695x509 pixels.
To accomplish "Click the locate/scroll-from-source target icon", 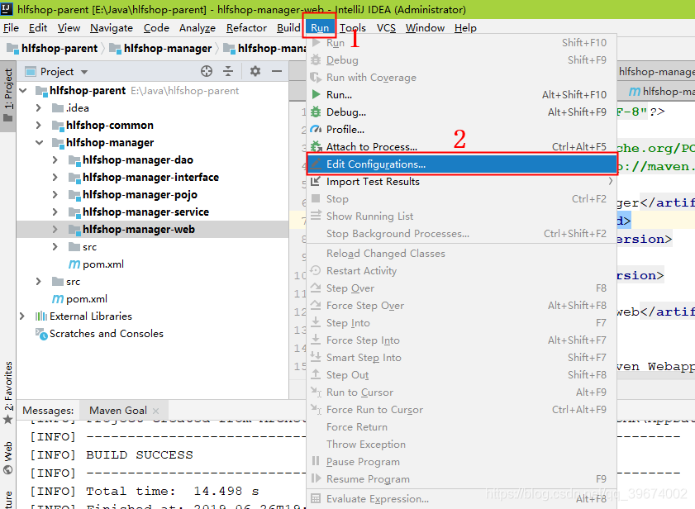I will click(x=207, y=71).
